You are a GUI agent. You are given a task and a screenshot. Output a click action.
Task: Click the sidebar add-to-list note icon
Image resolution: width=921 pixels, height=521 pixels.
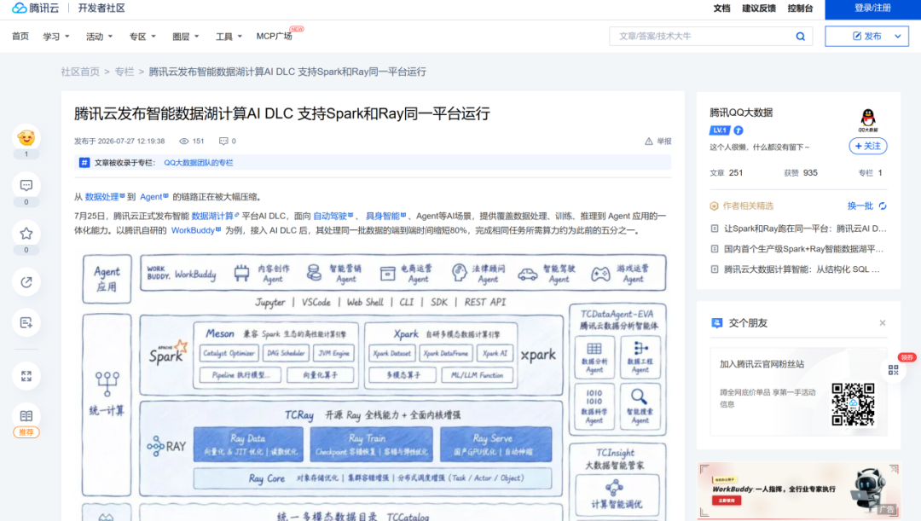[26, 322]
